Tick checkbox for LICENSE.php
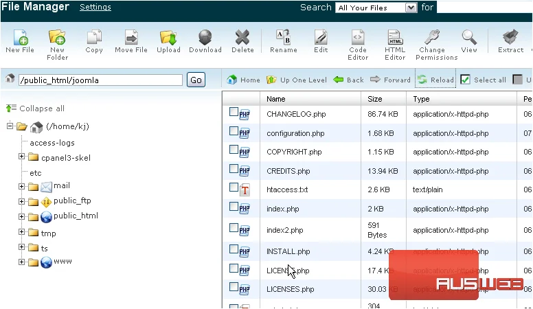The width and height of the screenshot is (533, 309). coord(234,268)
